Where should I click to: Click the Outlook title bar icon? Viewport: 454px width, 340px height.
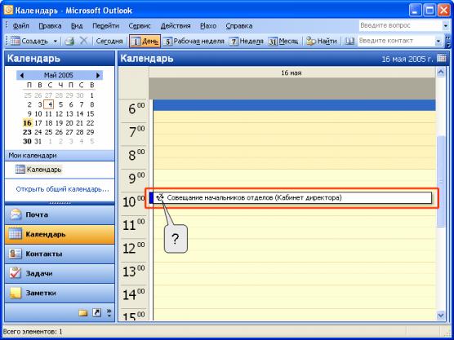8,10
